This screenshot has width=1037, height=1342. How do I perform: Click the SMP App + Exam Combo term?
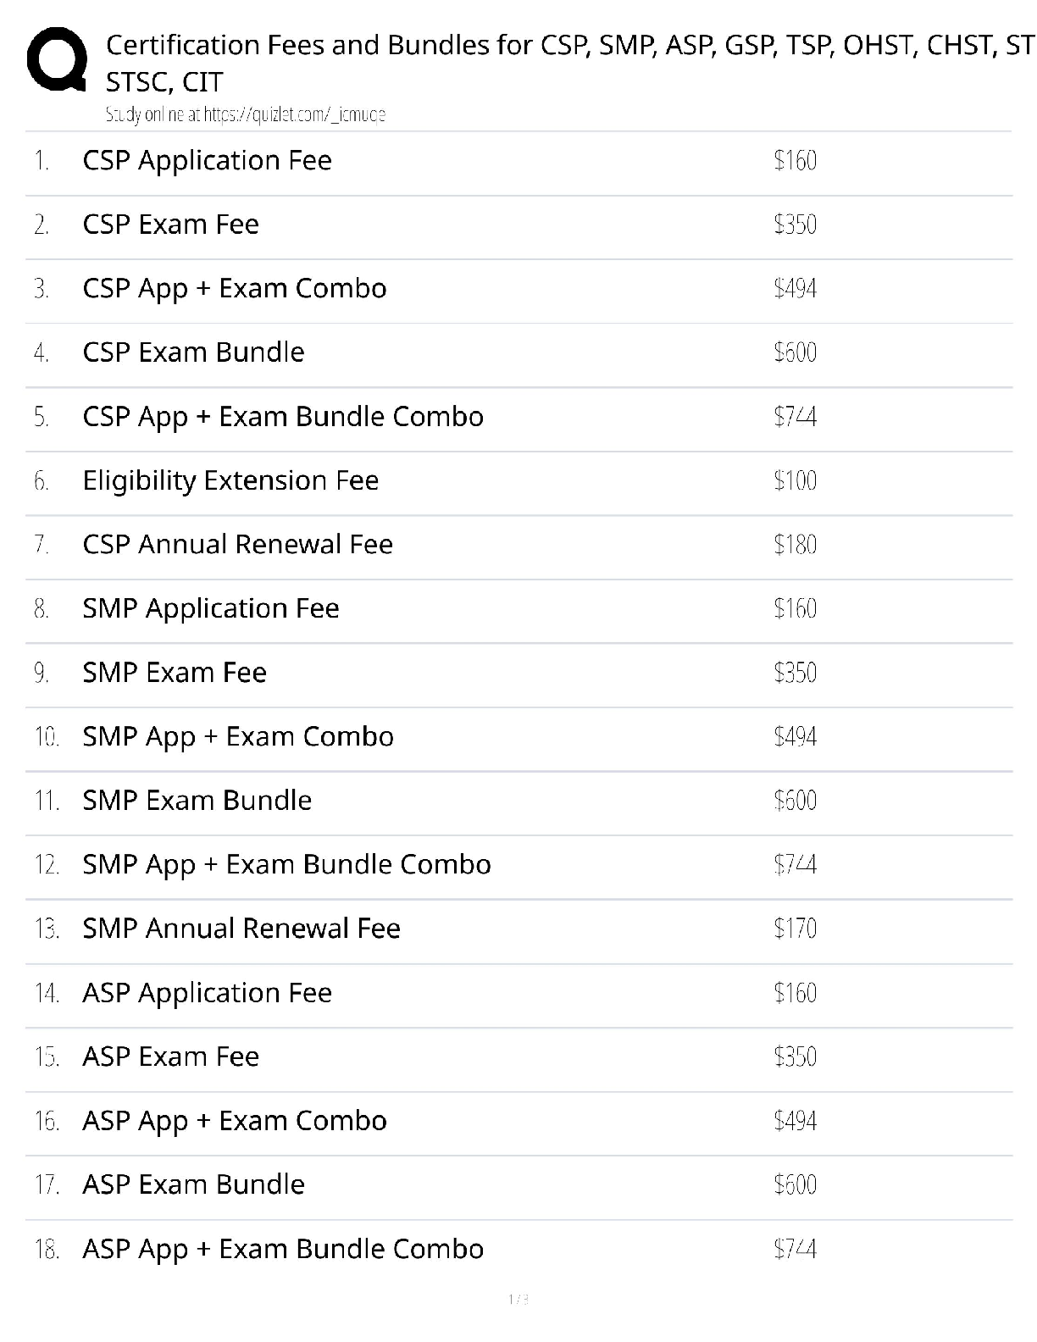click(x=238, y=736)
